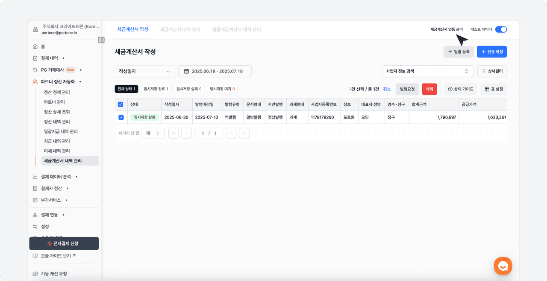Click the 신규 작성 button
Image resolution: width=547 pixels, height=281 pixels.
coord(491,52)
